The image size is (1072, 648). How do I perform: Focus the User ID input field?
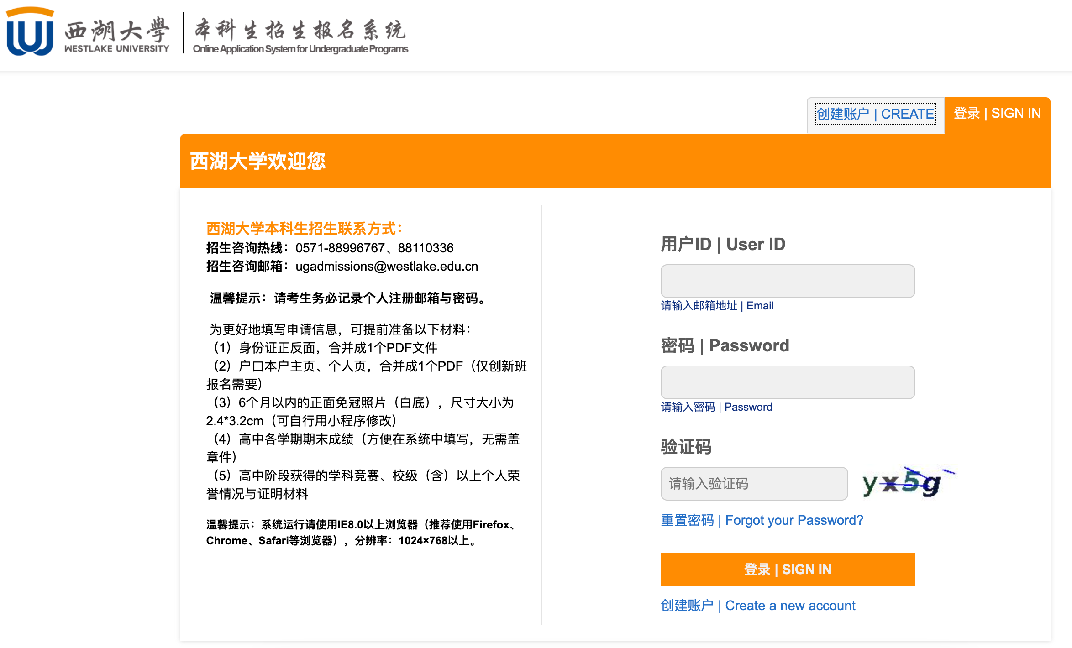[788, 281]
